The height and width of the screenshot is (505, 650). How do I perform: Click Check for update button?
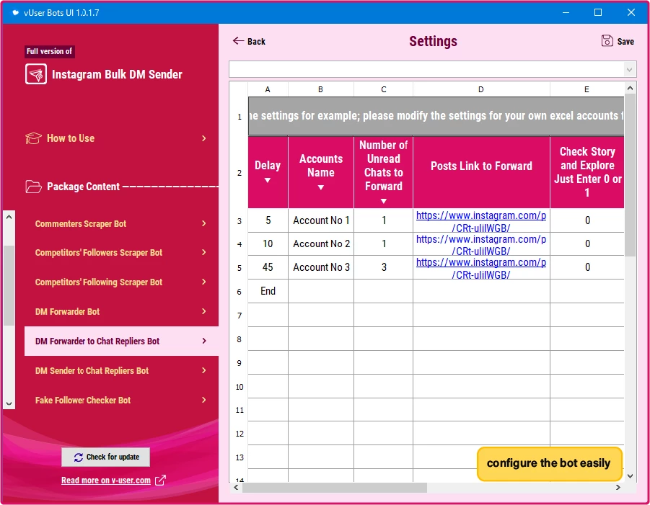click(x=106, y=457)
